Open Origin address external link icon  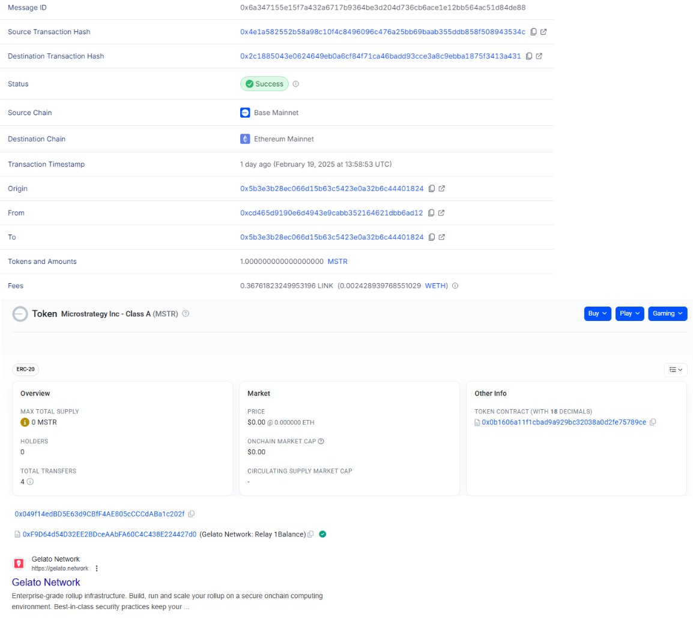[x=441, y=188]
